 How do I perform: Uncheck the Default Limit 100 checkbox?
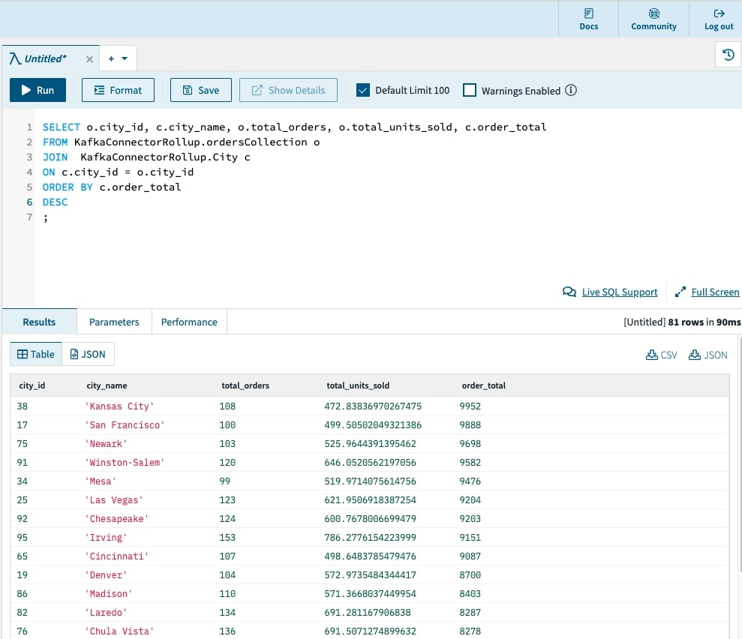[x=363, y=91]
